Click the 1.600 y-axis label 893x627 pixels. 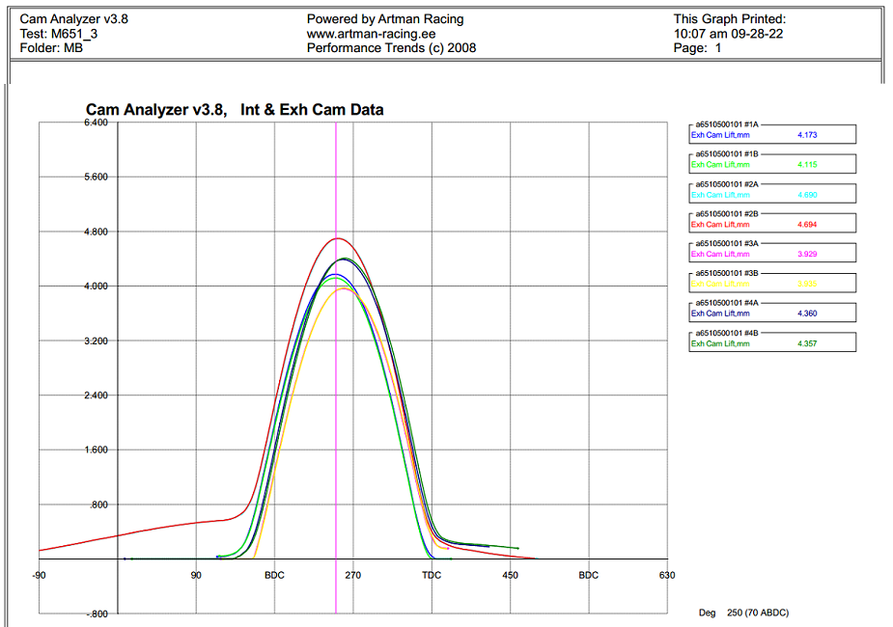click(x=97, y=450)
